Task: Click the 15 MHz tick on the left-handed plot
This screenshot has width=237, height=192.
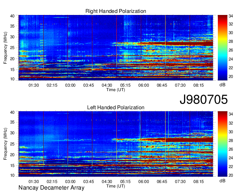Action: pyautogui.click(x=12, y=166)
